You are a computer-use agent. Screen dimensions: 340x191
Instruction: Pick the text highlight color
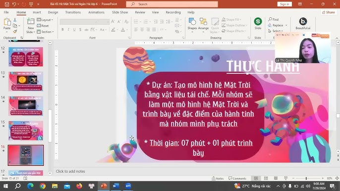coord(113,30)
